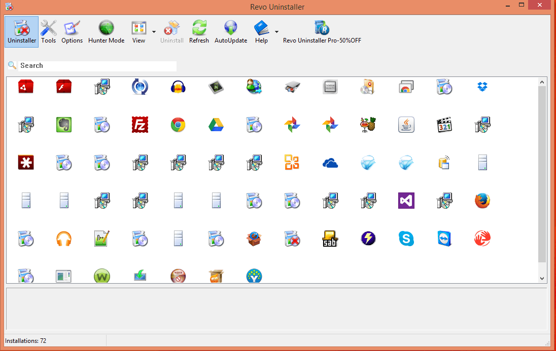Image resolution: width=556 pixels, height=351 pixels.
Task: Select the Chrome Remote Desktop icon
Action: click(406, 87)
